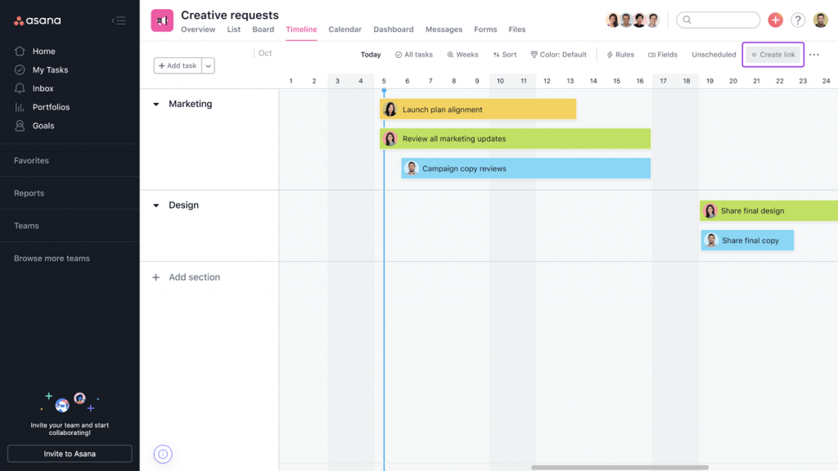Screen dimensions: 838x471
Task: Collapse the sidebar with hamburger icon
Action: click(x=119, y=20)
